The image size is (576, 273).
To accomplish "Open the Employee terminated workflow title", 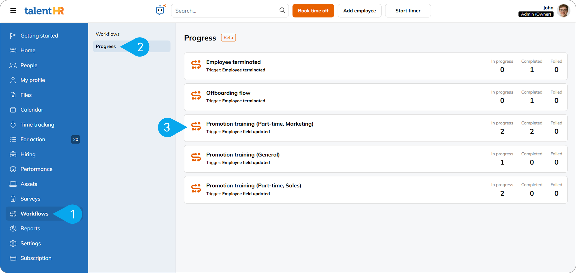I will [233, 62].
